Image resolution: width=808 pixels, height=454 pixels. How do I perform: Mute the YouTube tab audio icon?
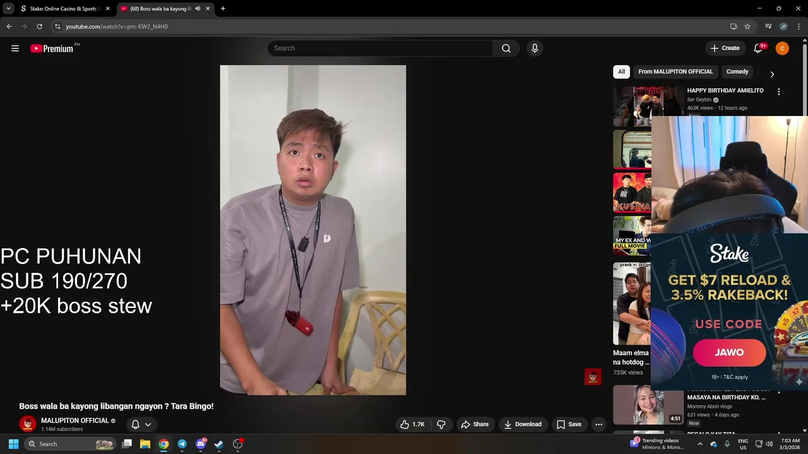click(198, 9)
